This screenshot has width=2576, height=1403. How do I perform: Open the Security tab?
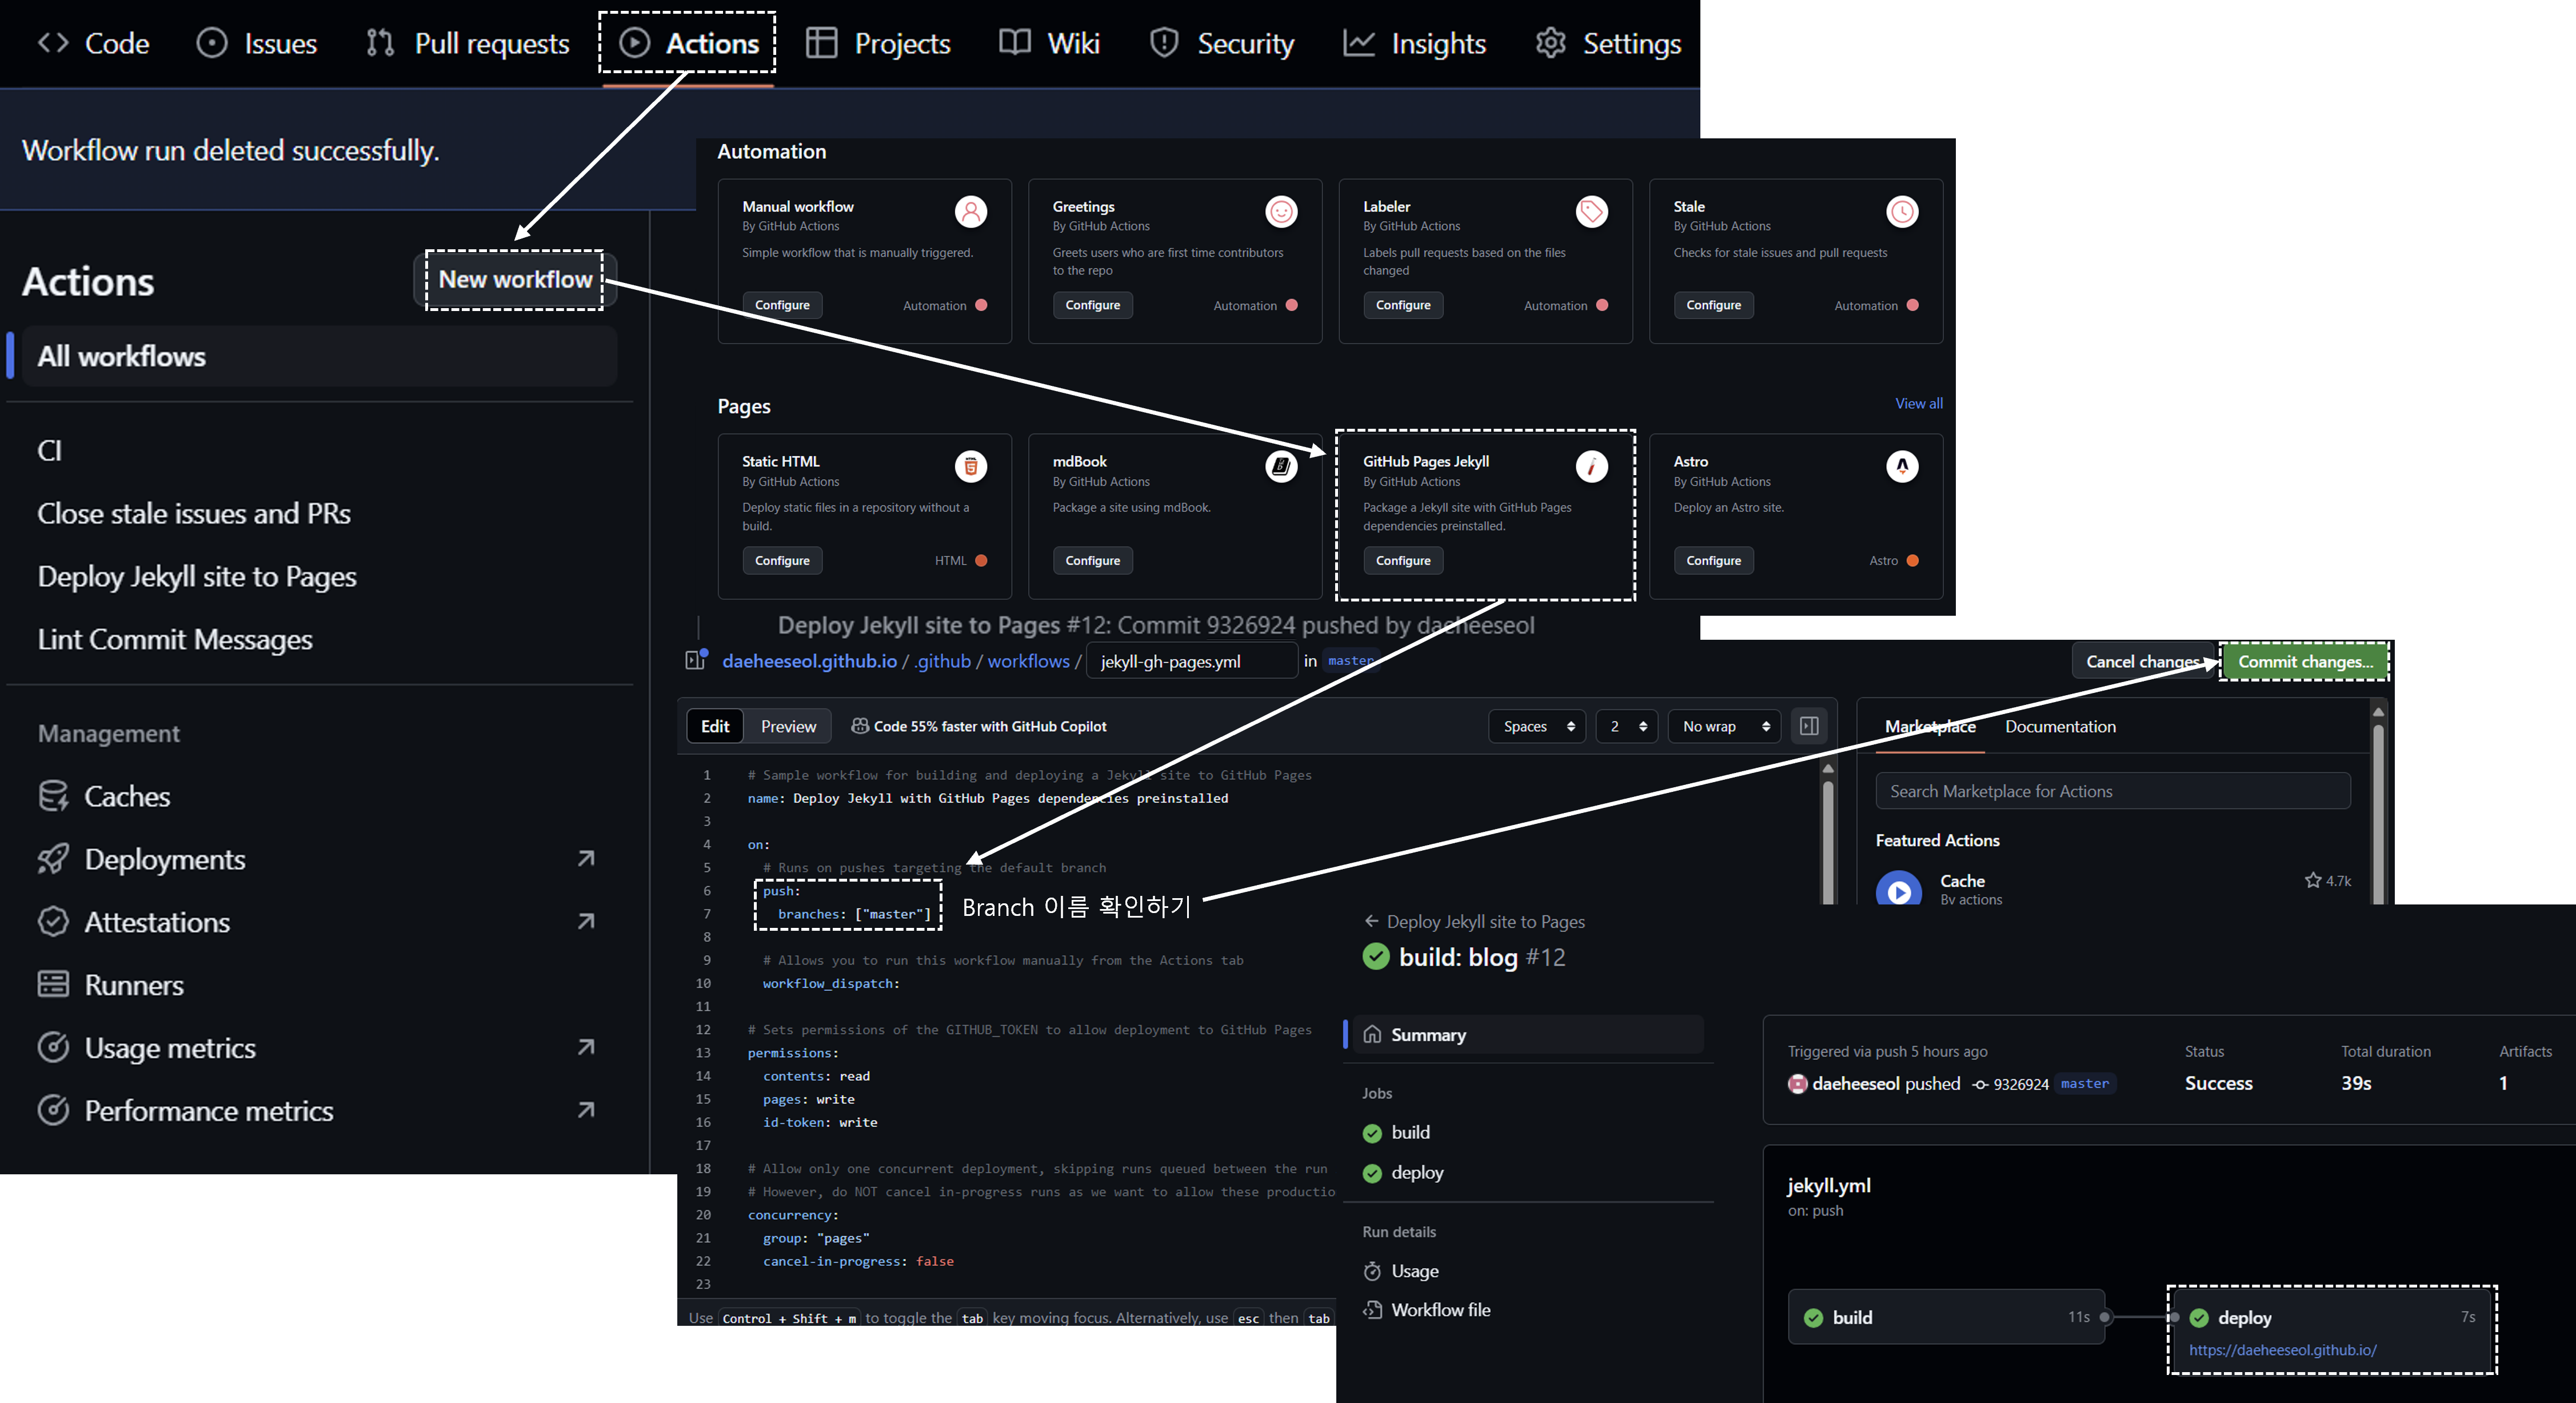[x=1221, y=43]
